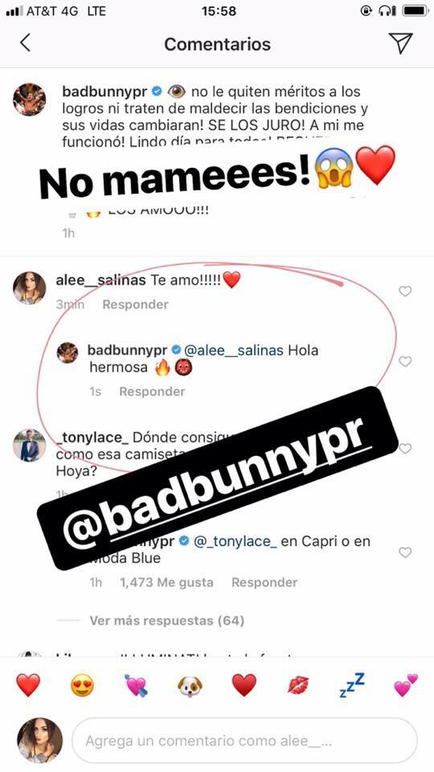Tap Responder under alee__salinas's comment
Screen dimensions: 434x772
tap(135, 304)
